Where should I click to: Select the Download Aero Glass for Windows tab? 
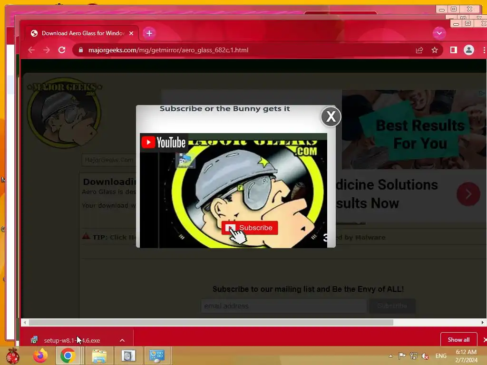(82, 33)
